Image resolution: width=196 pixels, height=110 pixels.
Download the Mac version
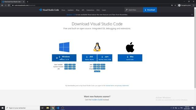(130, 58)
